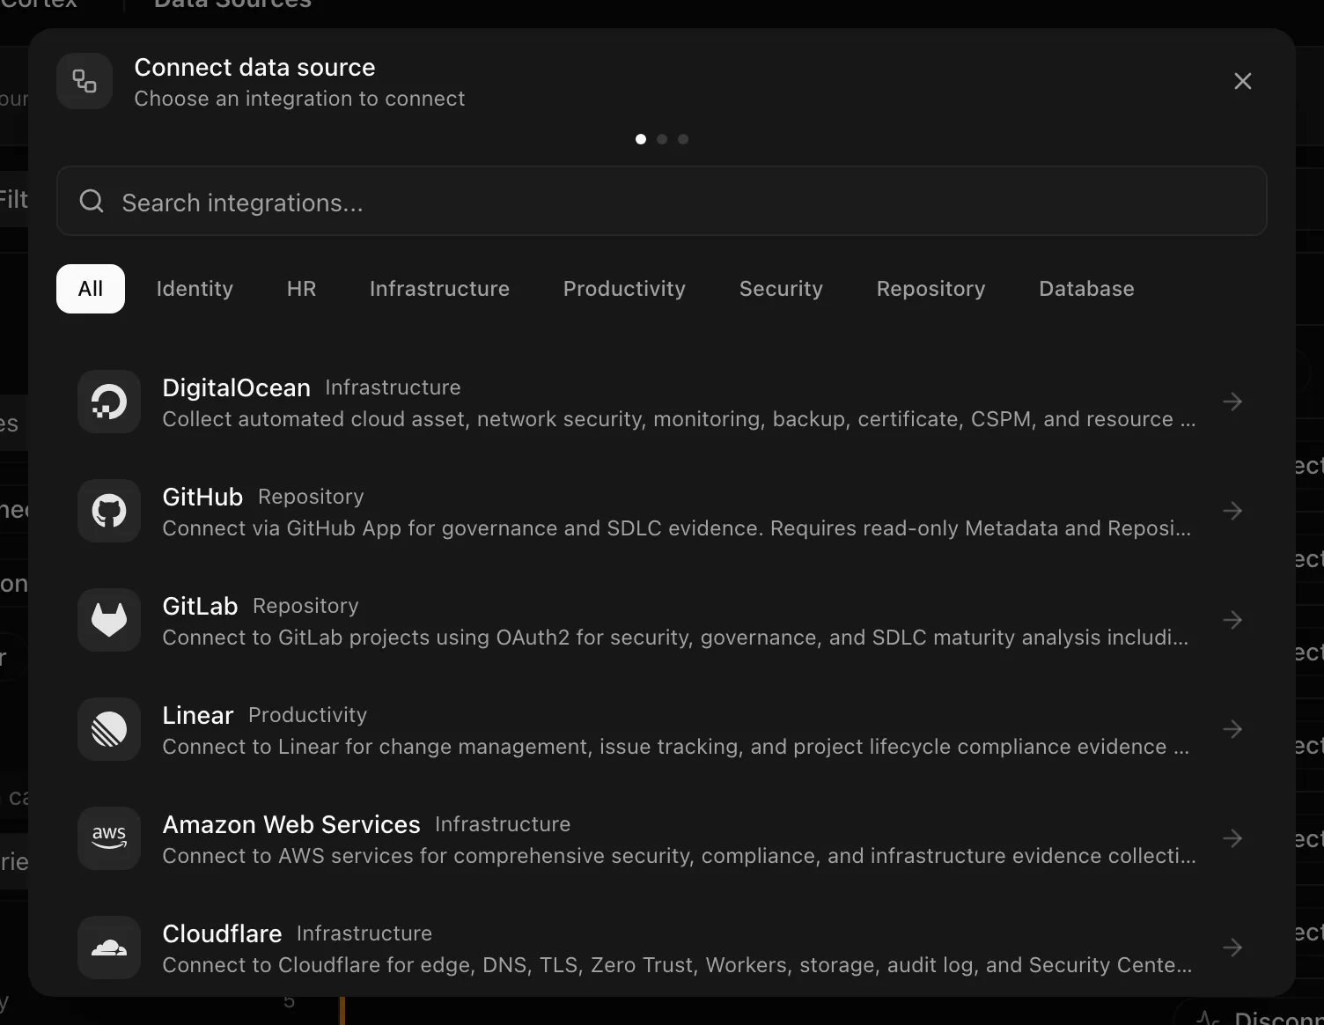
Task: Click the arrow on the DigitalOcean row
Action: click(x=1232, y=402)
